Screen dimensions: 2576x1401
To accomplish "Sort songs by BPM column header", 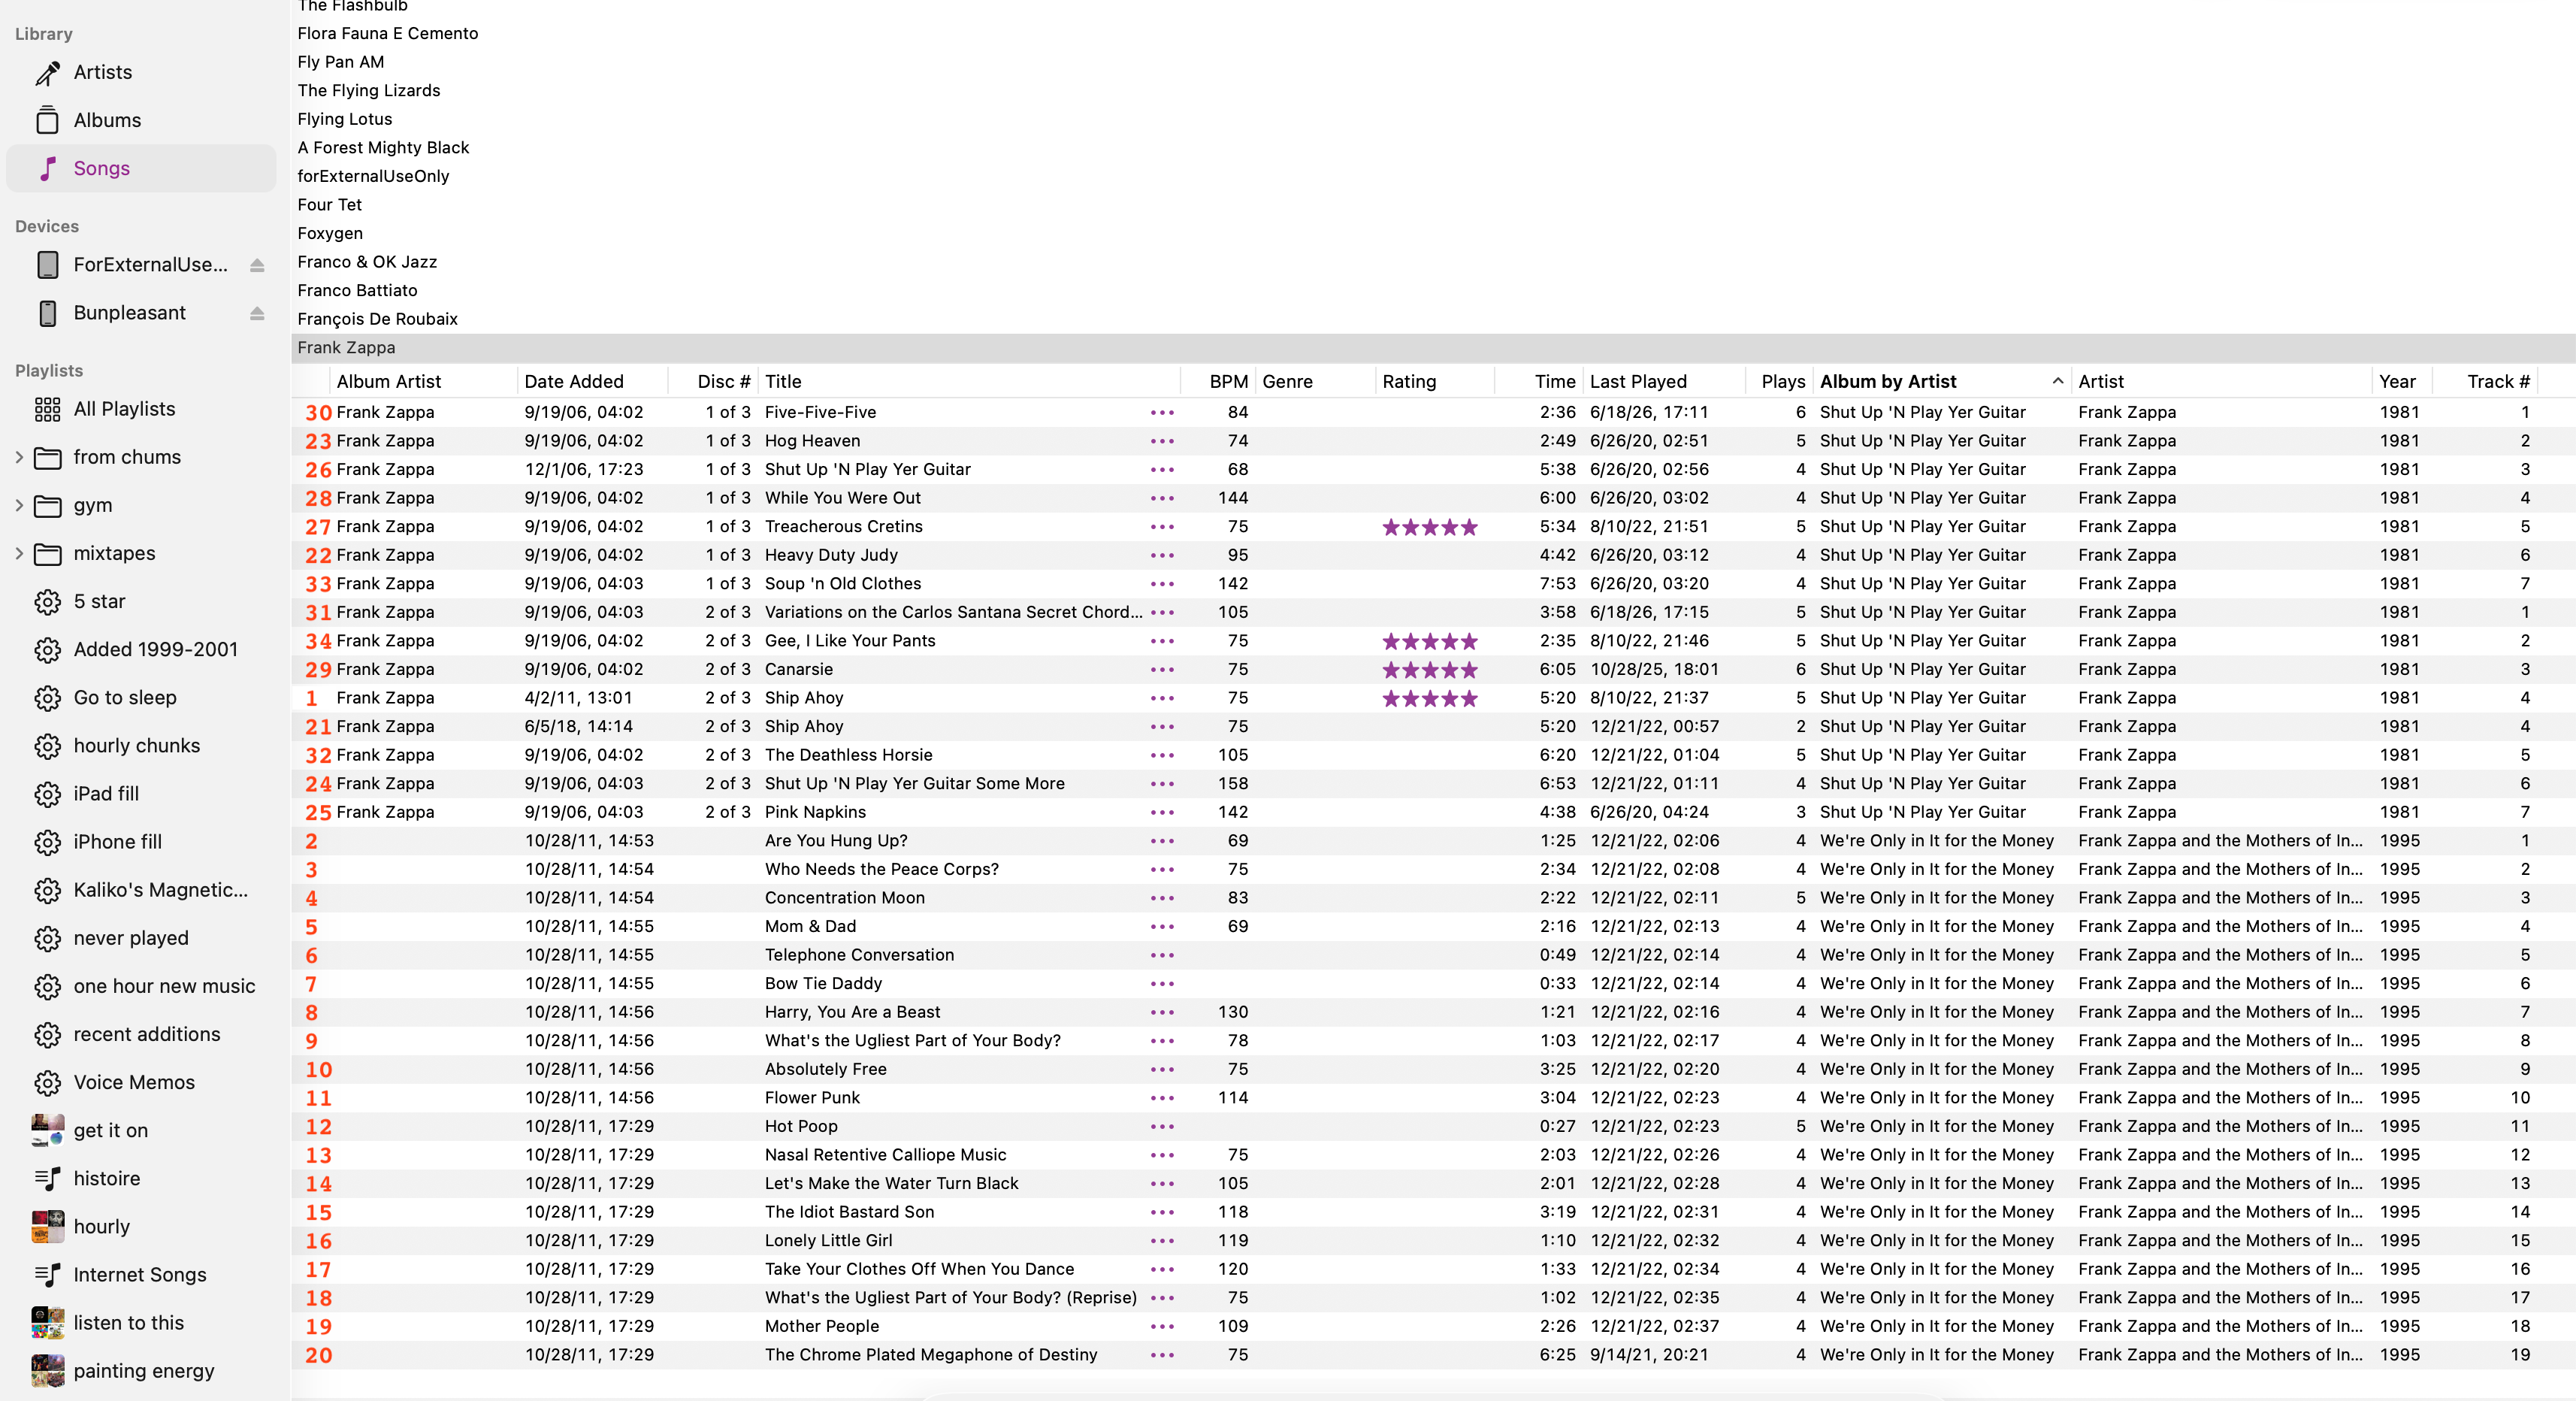I will point(1218,381).
